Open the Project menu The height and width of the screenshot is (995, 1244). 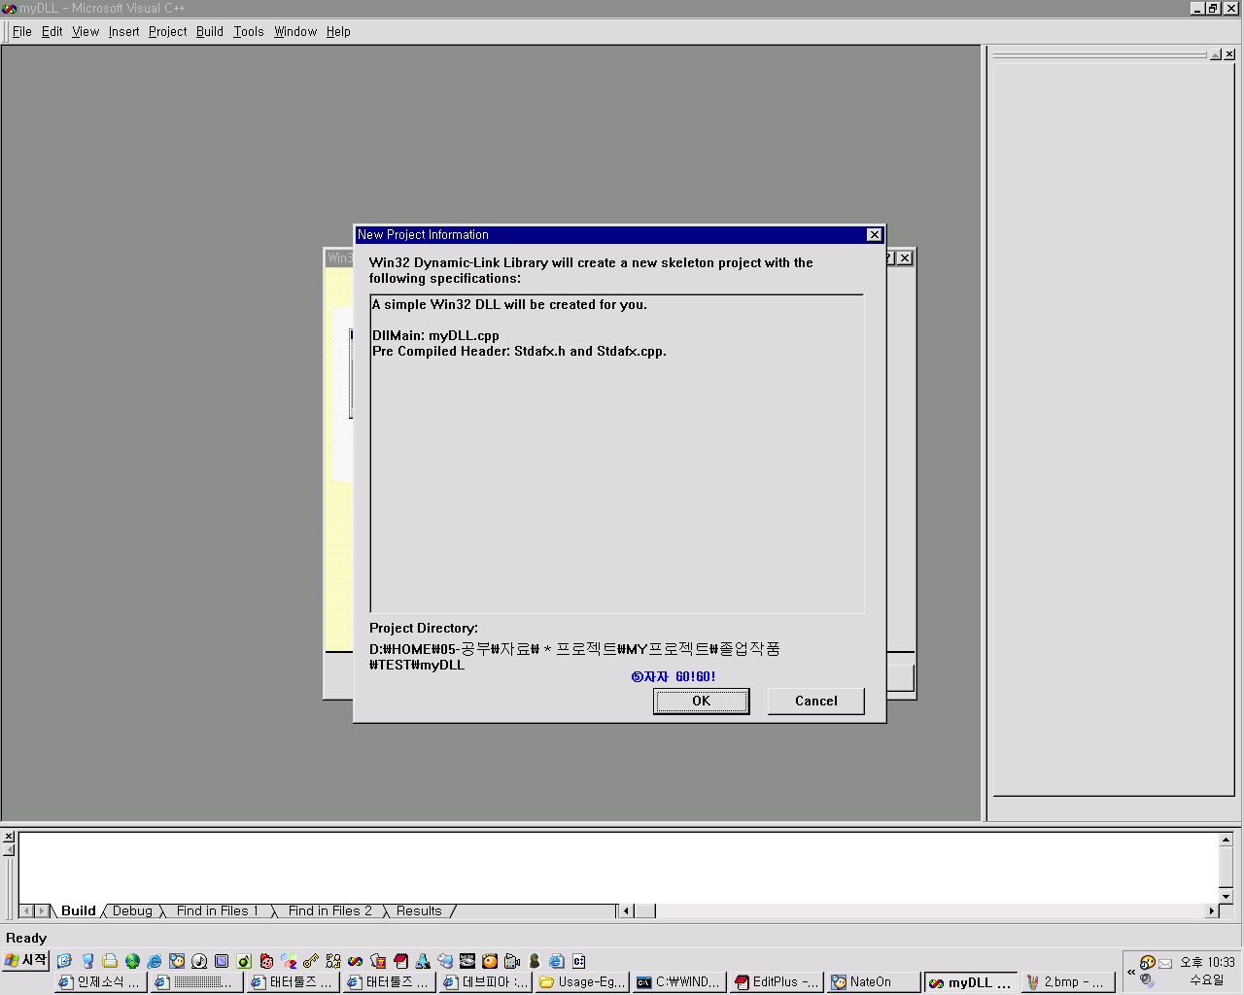(167, 31)
